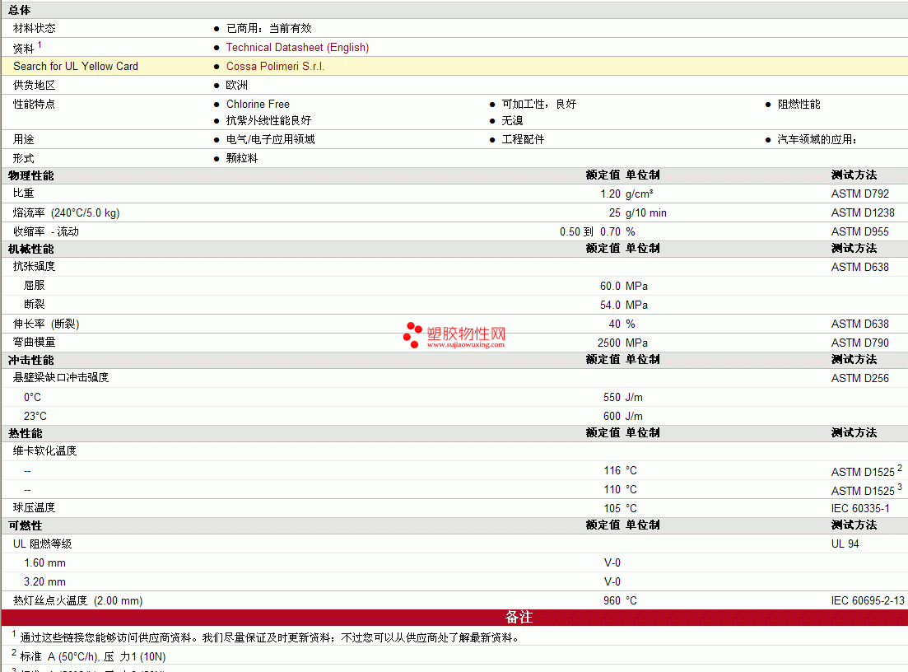Select the 维卡软化温度 row label
Viewport: 908px width, 672px height.
(x=44, y=450)
